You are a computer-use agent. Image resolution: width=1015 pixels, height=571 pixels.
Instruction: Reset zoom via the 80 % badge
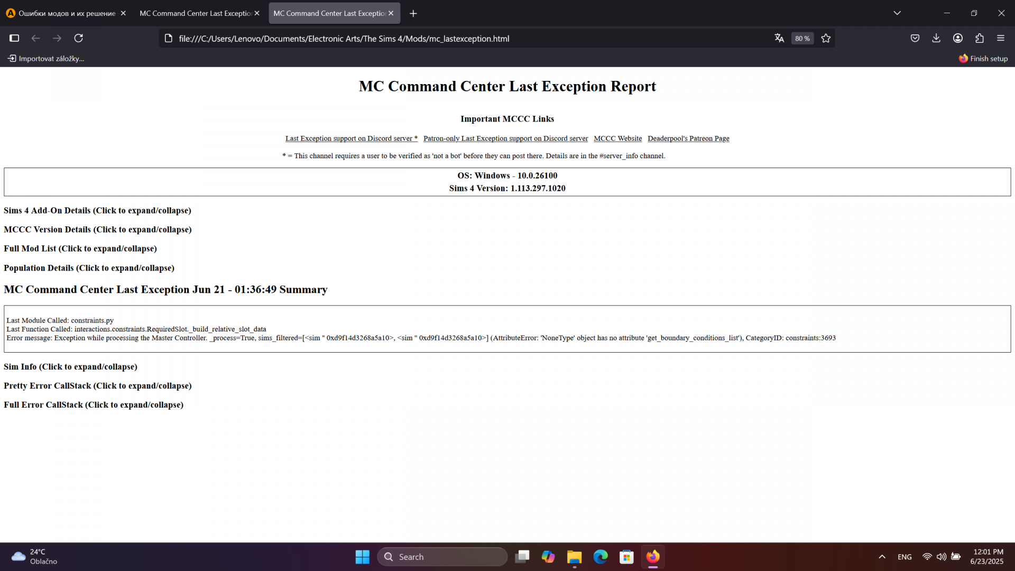click(x=802, y=38)
